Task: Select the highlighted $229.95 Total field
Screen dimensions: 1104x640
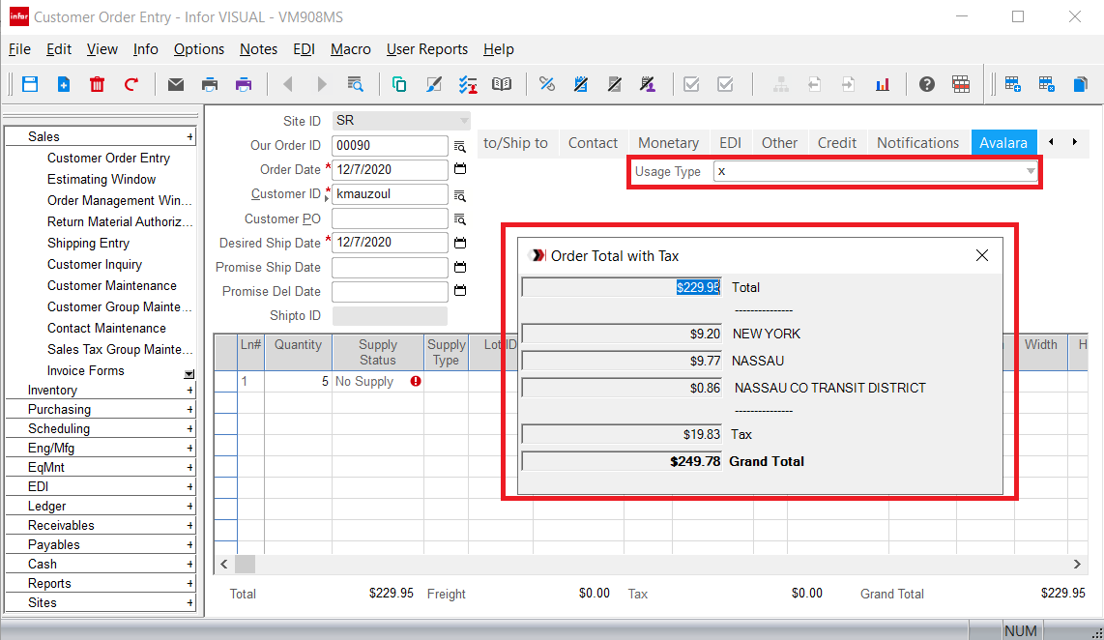Action: (x=622, y=287)
